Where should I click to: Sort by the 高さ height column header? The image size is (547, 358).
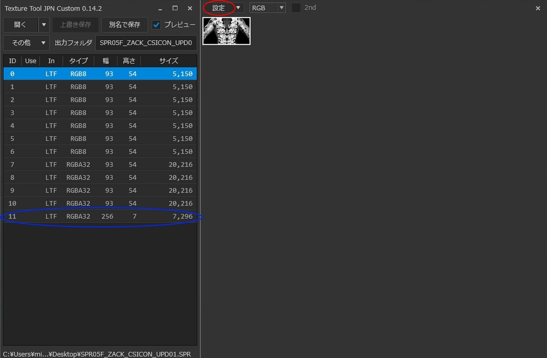click(x=129, y=61)
